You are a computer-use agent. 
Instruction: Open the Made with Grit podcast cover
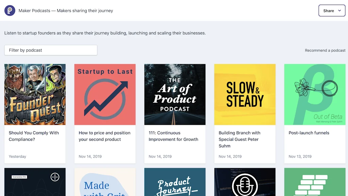tap(105, 182)
